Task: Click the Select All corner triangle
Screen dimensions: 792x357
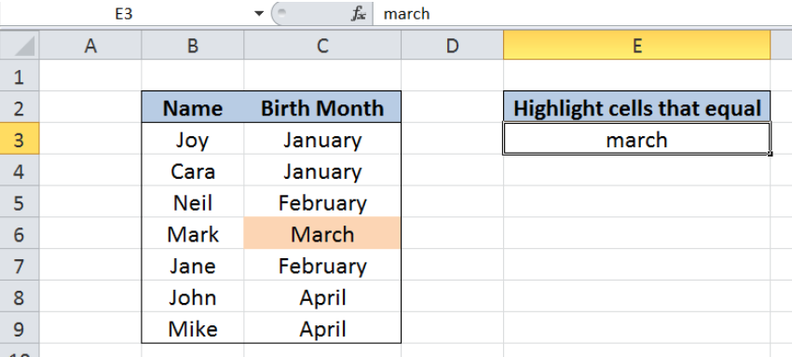Action: pyautogui.click(x=20, y=47)
